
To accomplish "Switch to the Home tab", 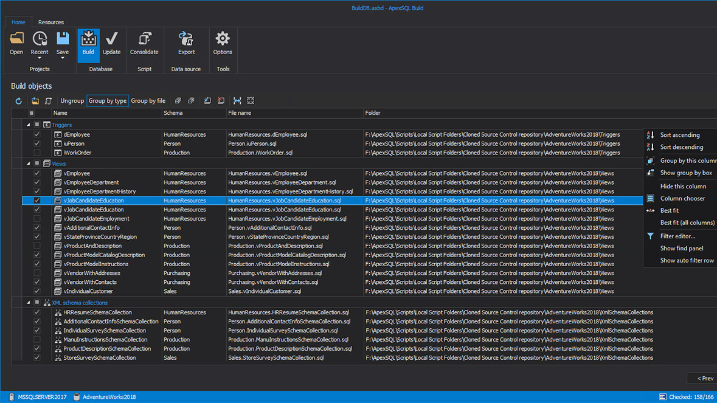I will pyautogui.click(x=18, y=22).
